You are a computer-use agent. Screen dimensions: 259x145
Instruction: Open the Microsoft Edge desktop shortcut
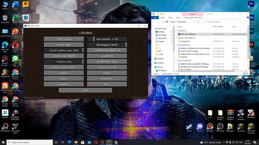(5, 47)
